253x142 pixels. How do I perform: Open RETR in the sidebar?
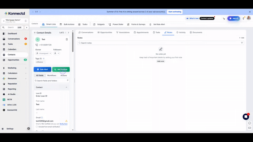(x=9, y=100)
